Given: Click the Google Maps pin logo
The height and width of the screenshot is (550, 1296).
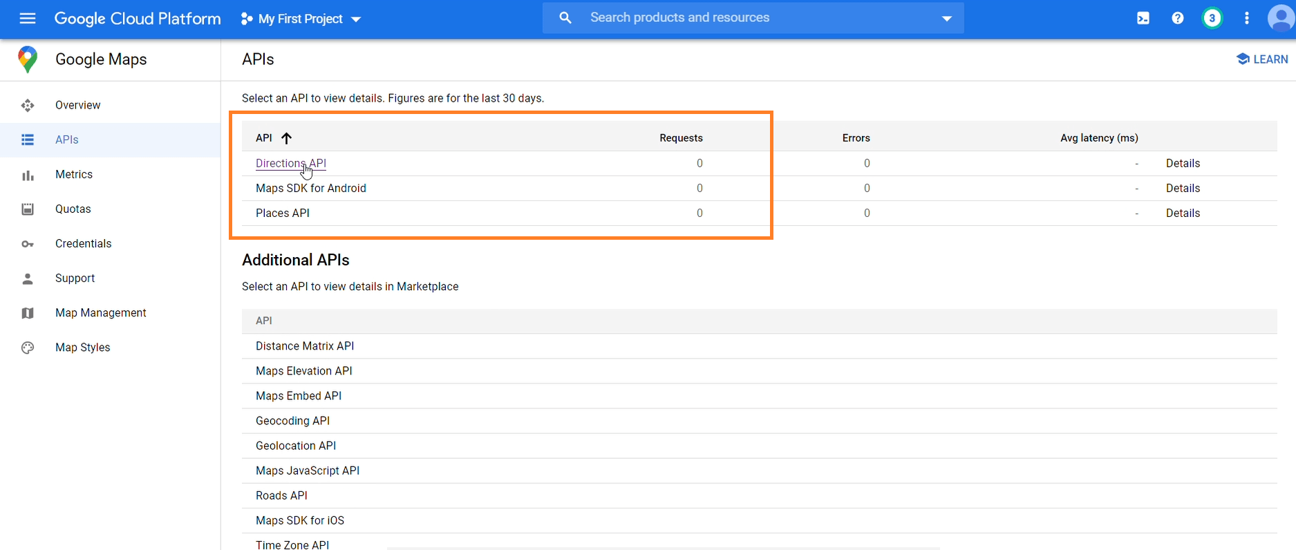Looking at the screenshot, I should click(28, 59).
